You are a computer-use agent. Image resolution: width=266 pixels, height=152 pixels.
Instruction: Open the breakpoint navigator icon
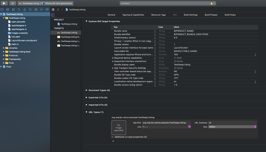coord(41,10)
